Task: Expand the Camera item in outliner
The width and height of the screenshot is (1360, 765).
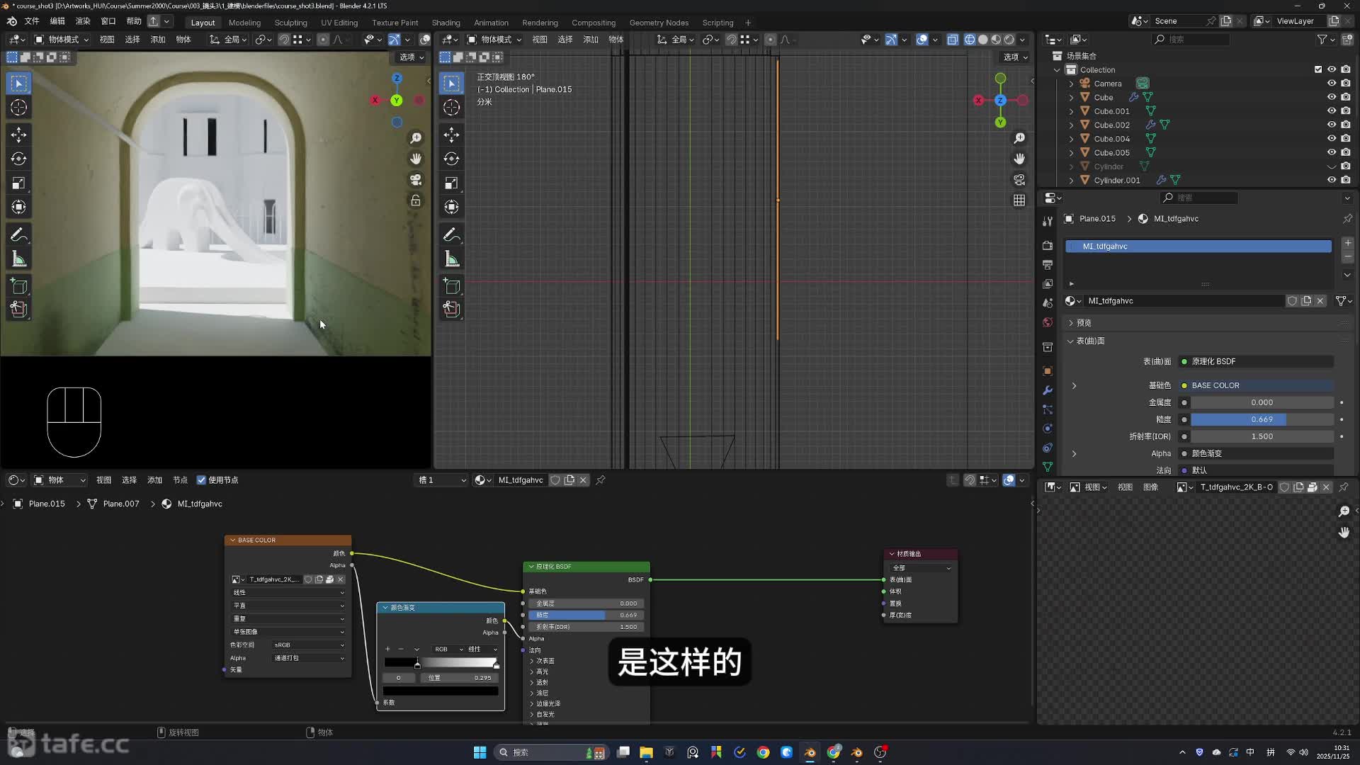Action: pos(1071,84)
